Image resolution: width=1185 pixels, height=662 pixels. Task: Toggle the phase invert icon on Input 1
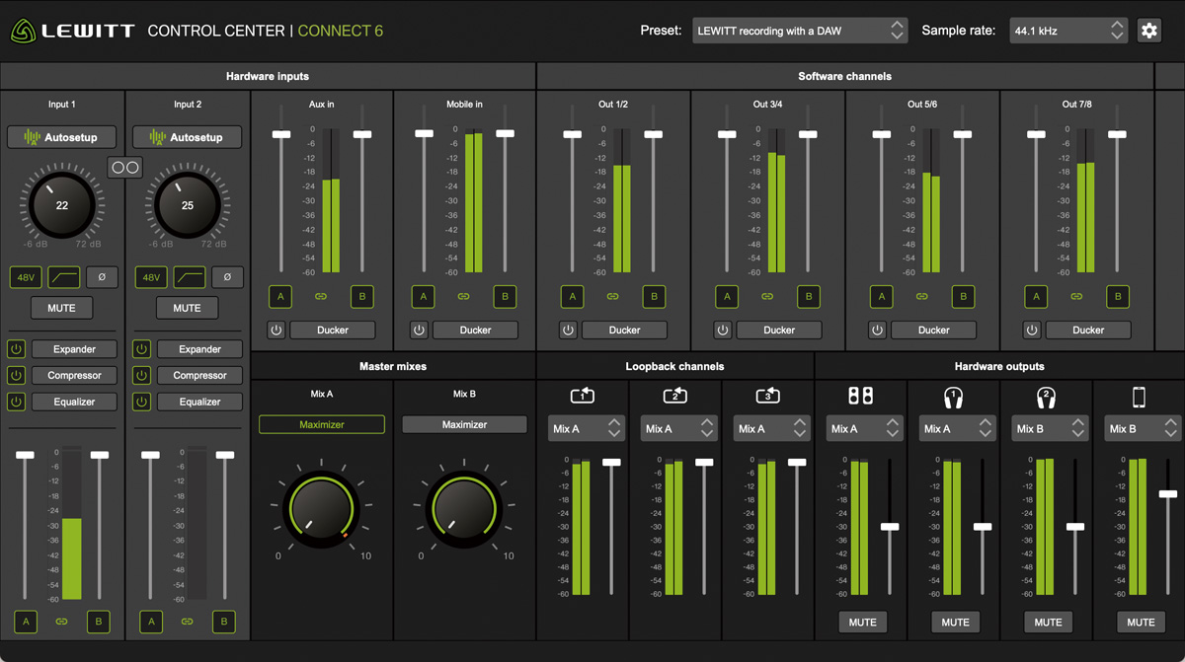point(102,277)
